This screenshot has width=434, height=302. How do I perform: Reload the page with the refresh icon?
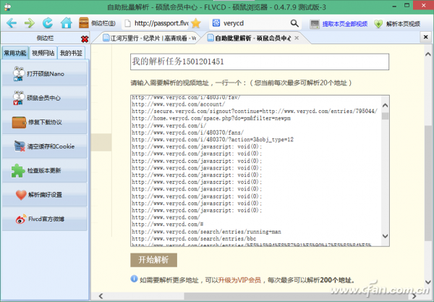pos(47,23)
